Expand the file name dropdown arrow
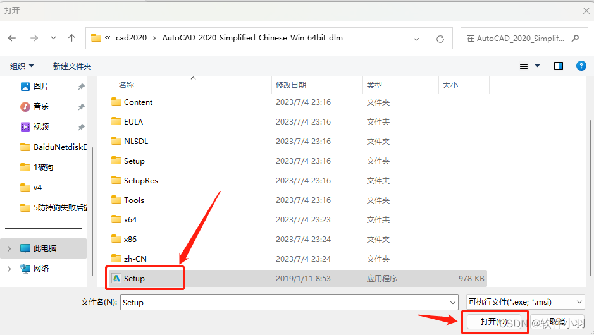Viewport: 594px width, 335px height. coord(453,302)
